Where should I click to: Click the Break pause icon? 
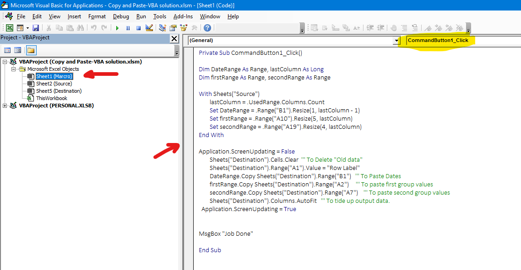coord(128,28)
